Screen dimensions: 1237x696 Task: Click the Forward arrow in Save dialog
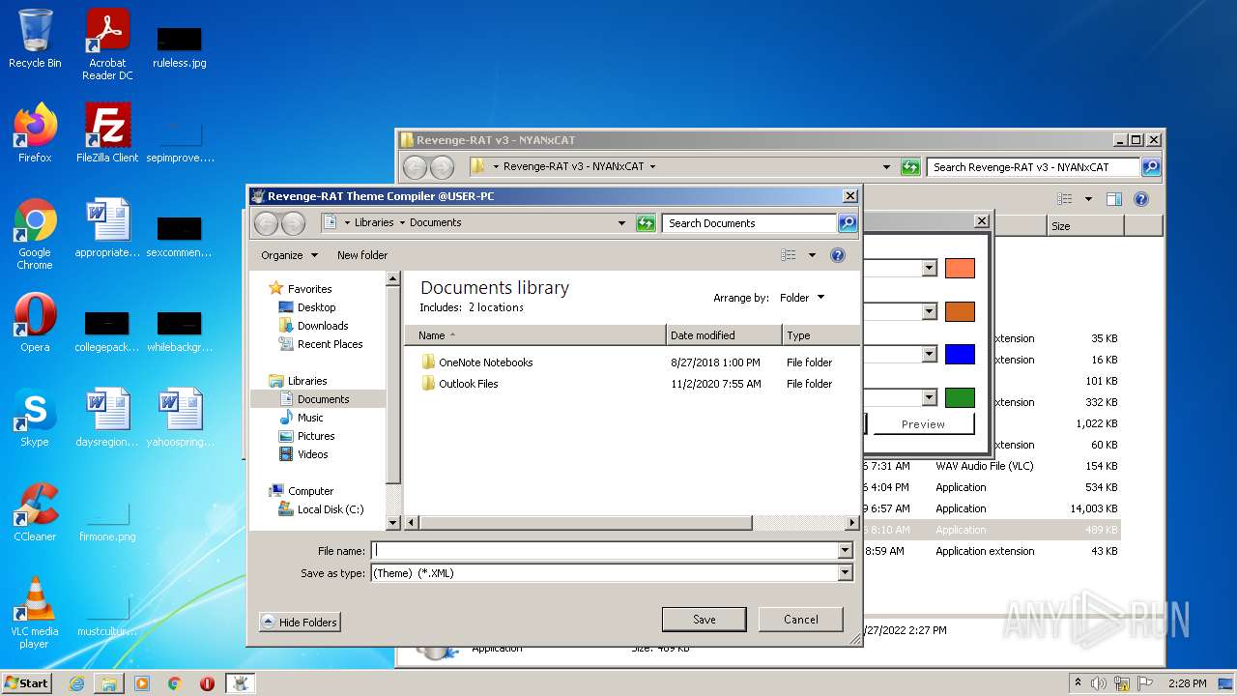tap(293, 223)
